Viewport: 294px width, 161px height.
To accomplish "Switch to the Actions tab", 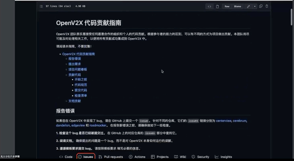I will pos(137,157).
